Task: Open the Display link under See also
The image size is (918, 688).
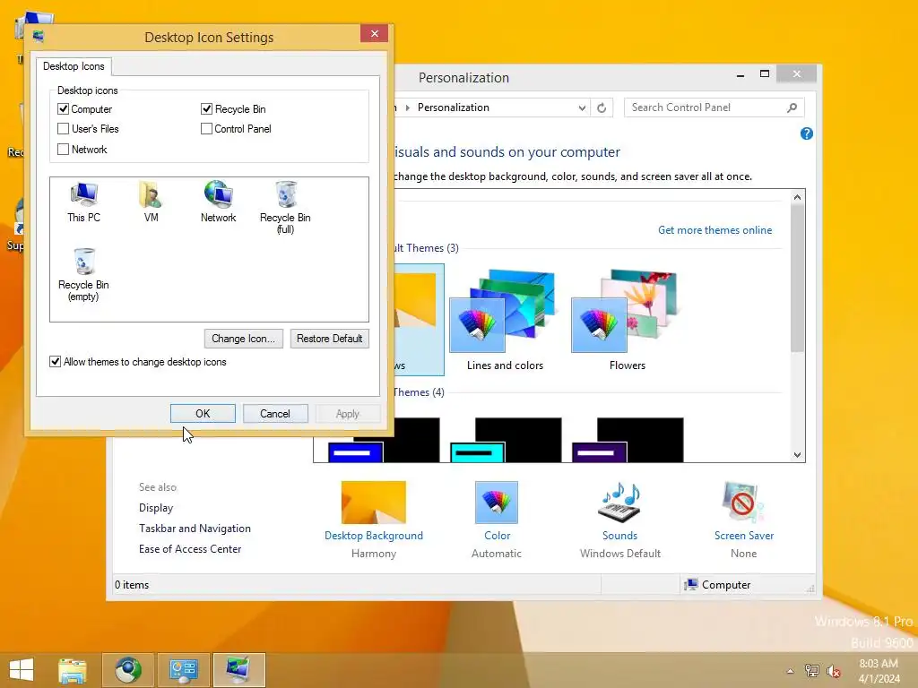Action: [x=156, y=508]
